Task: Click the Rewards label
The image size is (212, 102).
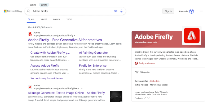Action: pyautogui.click(x=183, y=11)
